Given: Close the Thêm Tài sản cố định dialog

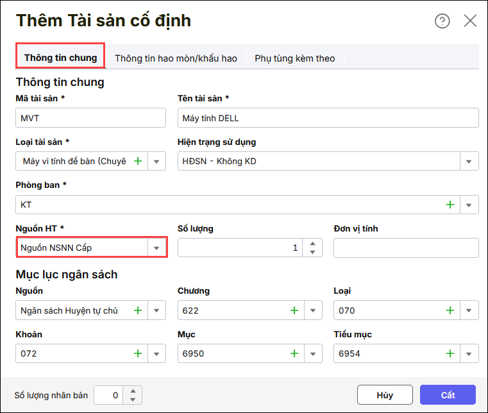Looking at the screenshot, I should (470, 21).
